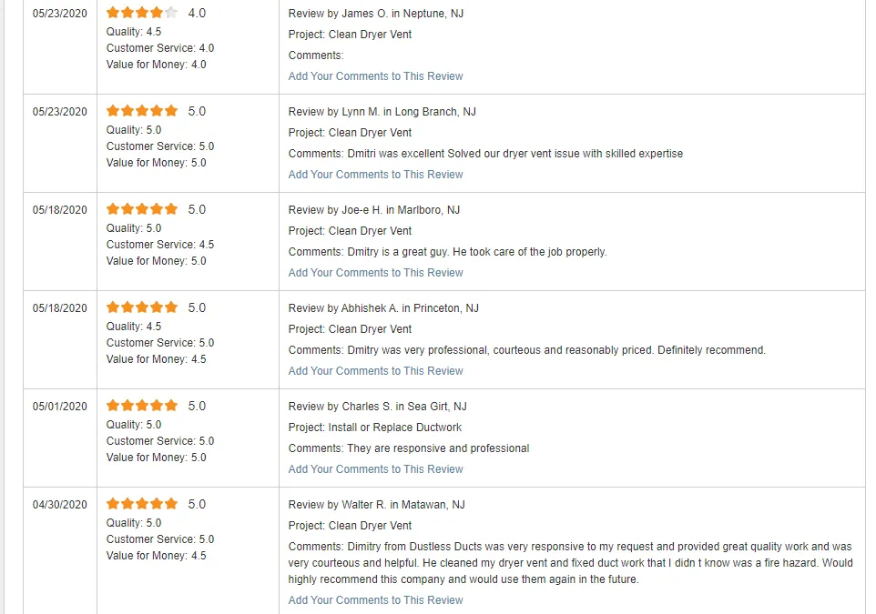Click the Review by Walter R. in Matawan heading
The height and width of the screenshot is (614, 876).
[x=376, y=505]
